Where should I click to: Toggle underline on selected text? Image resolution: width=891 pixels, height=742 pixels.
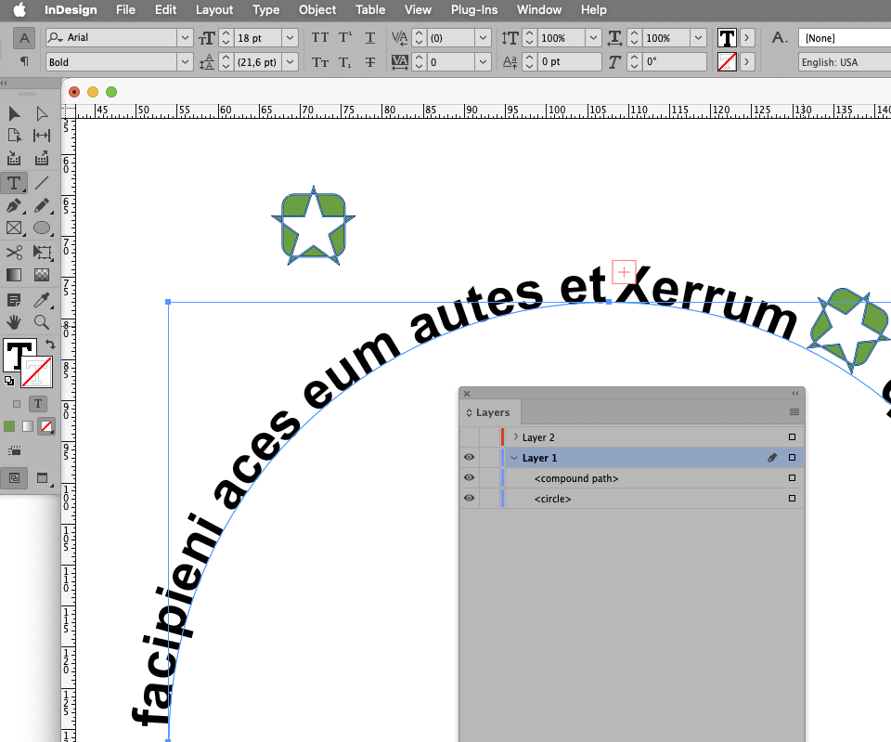[370, 37]
